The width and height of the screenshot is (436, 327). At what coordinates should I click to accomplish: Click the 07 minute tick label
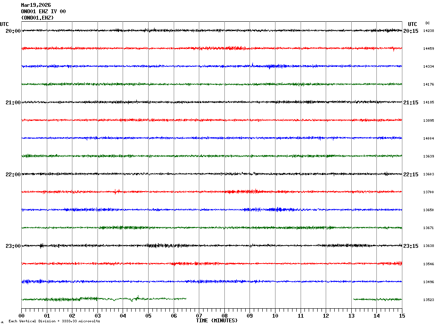pos(199,316)
